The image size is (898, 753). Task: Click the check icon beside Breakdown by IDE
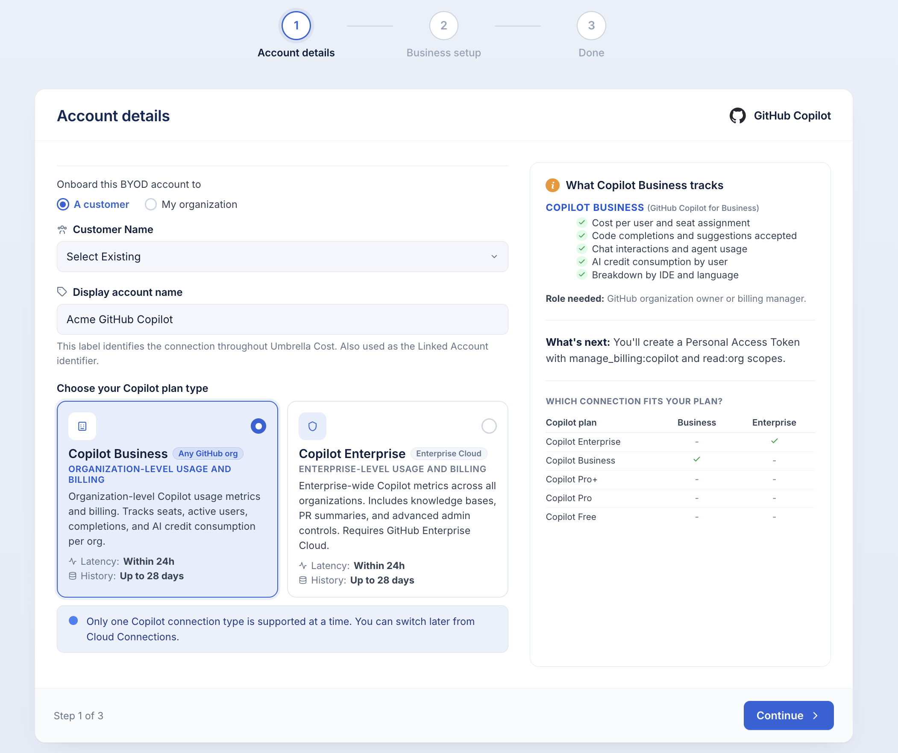pos(581,275)
